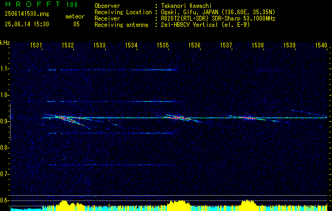Click the meteor count value 85
The image size is (332, 211).
[77, 24]
